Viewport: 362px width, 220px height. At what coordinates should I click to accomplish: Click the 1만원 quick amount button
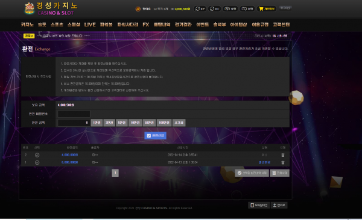(97, 123)
